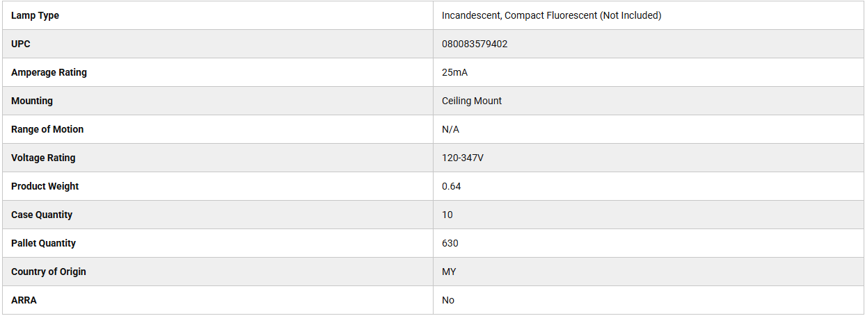Click the MY country of origin value
This screenshot has width=865, height=316.
coord(449,272)
